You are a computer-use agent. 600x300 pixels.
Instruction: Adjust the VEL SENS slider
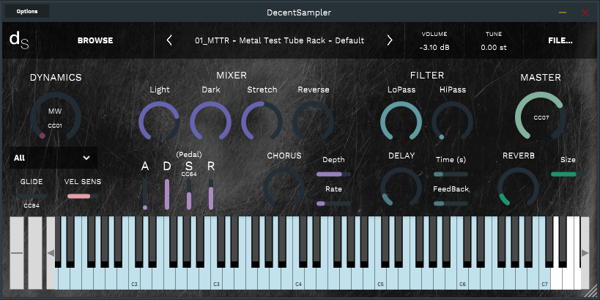(83, 196)
